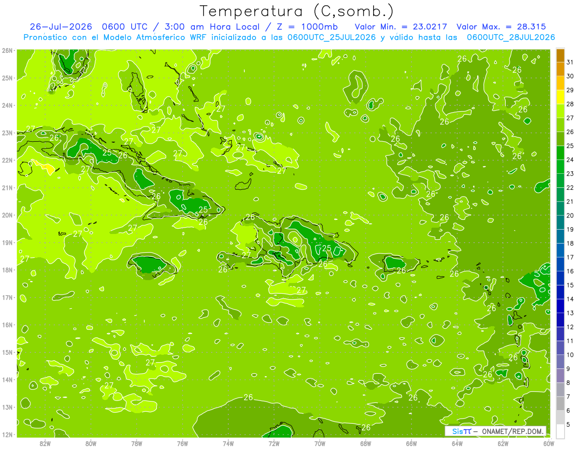Click the orange swatch between 30 and 31

(x=560, y=69)
